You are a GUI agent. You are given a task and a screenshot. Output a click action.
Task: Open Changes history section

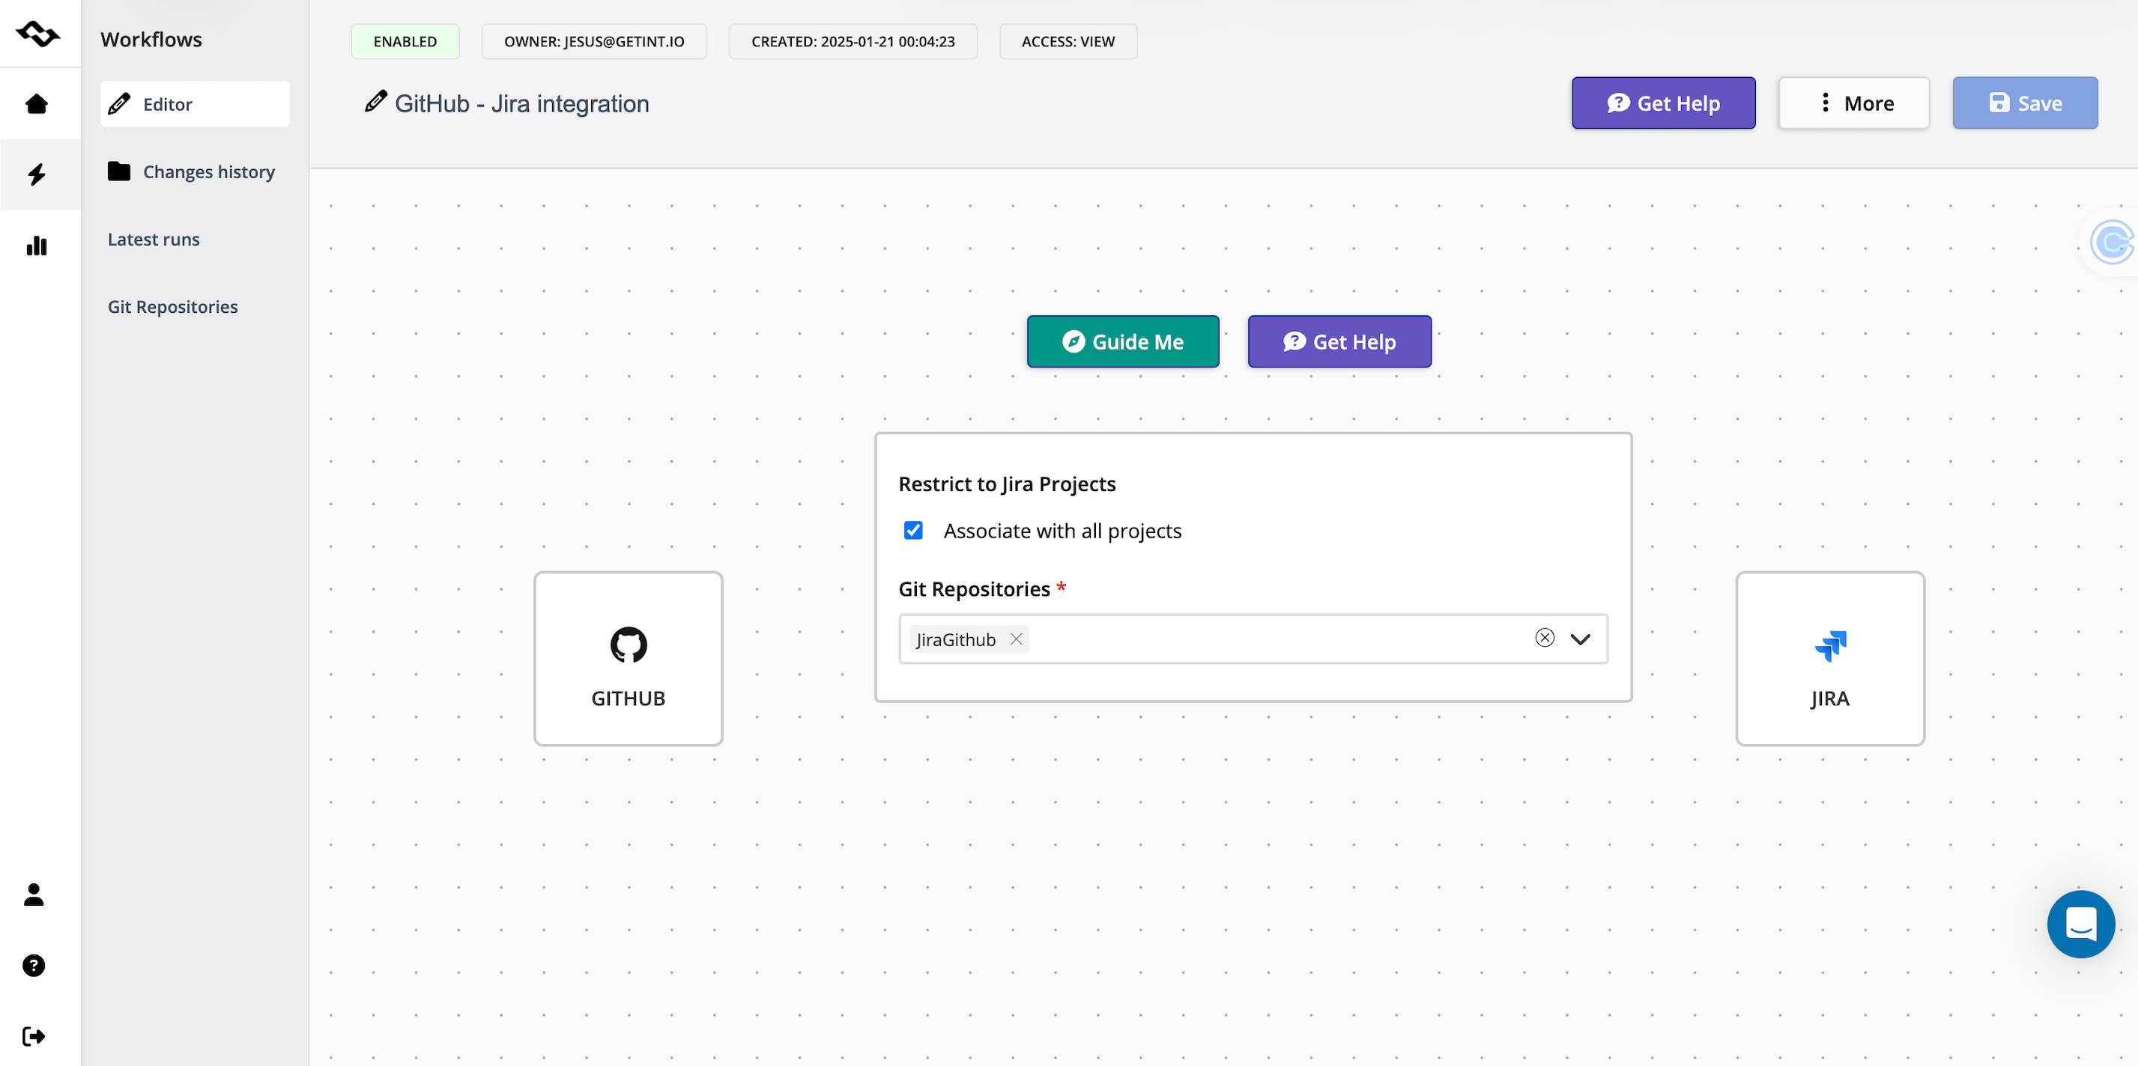[x=208, y=171]
